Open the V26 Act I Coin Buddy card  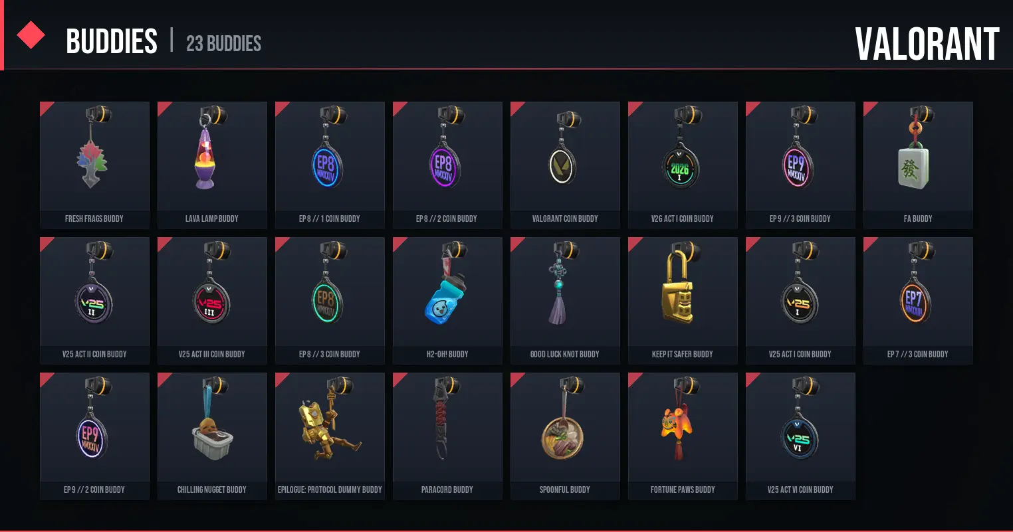coord(683,165)
